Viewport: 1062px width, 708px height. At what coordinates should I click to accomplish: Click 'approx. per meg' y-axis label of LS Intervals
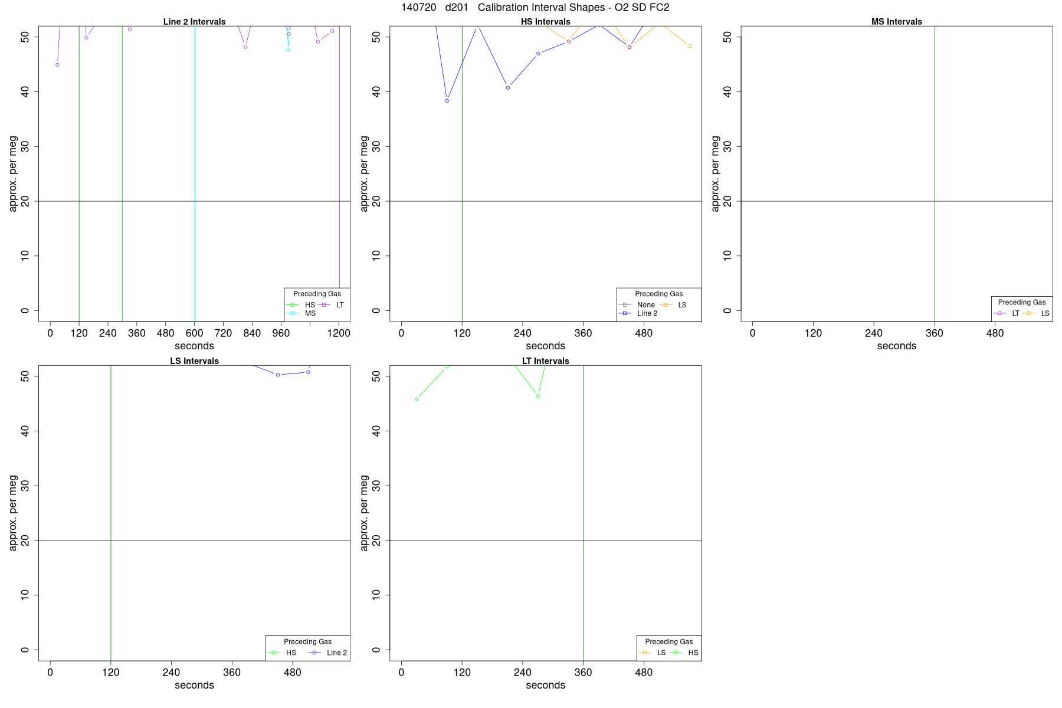(13, 513)
